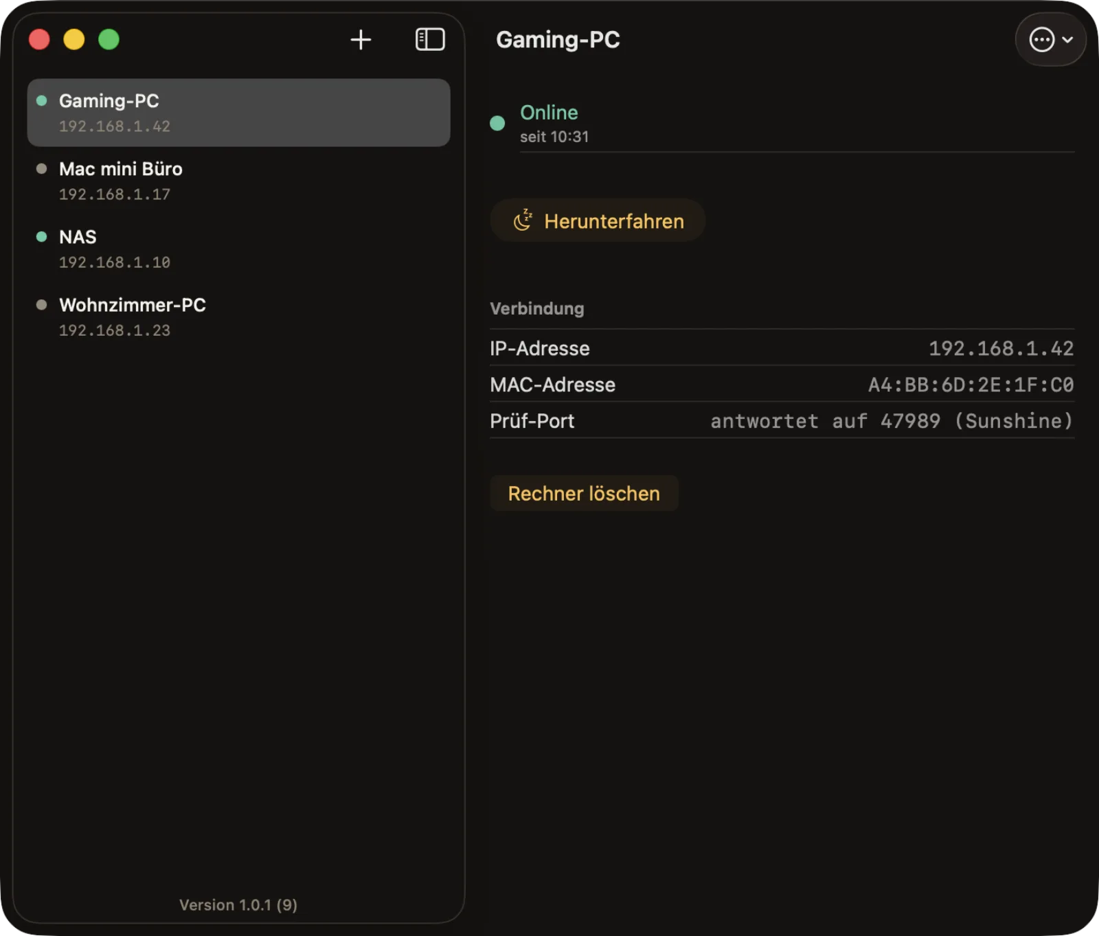Click the address 192.168.1.17 under Mac mini Büro

coord(115,194)
